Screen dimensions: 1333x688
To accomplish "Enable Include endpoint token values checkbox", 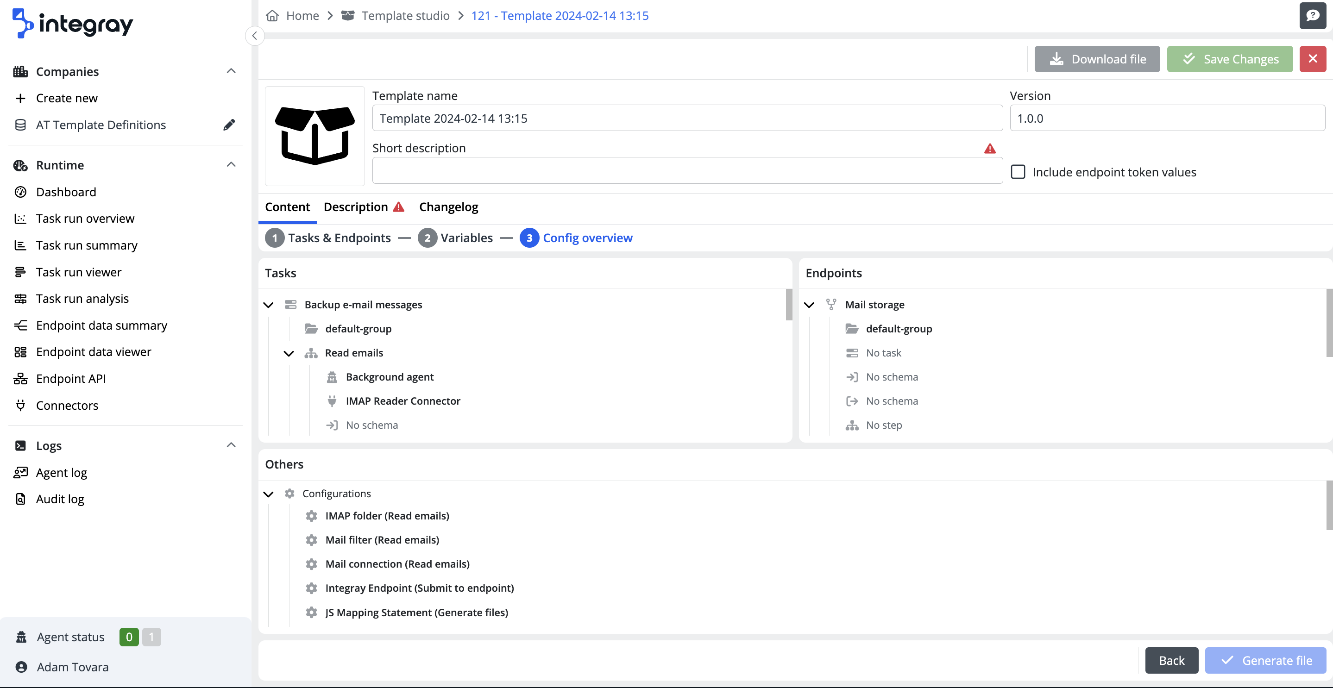I will pyautogui.click(x=1018, y=172).
